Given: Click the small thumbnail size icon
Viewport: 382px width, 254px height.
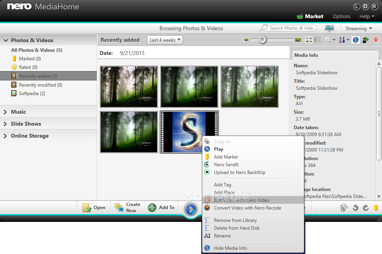Looking at the screenshot, I should (x=247, y=40).
